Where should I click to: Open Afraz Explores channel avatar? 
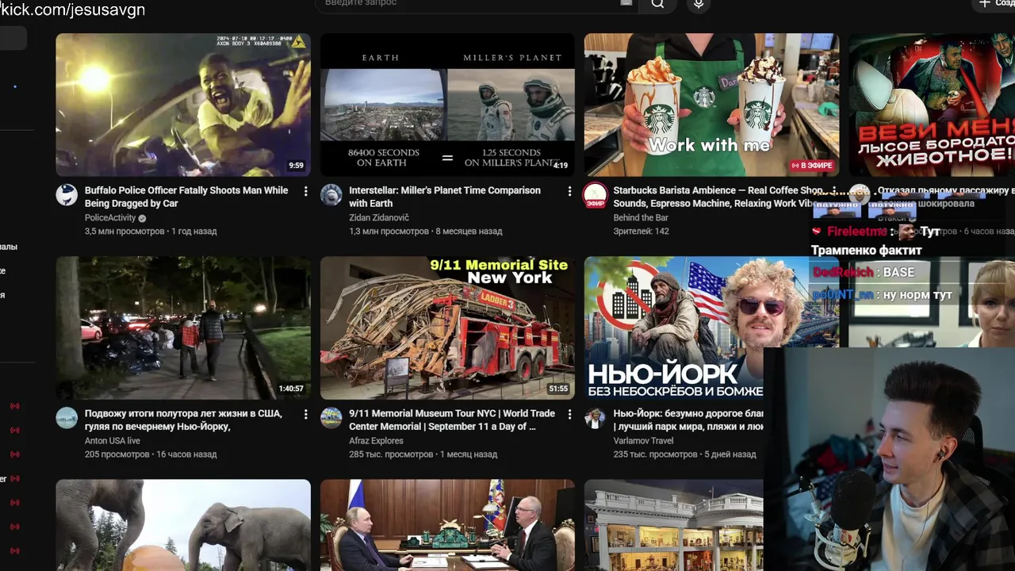(x=331, y=418)
